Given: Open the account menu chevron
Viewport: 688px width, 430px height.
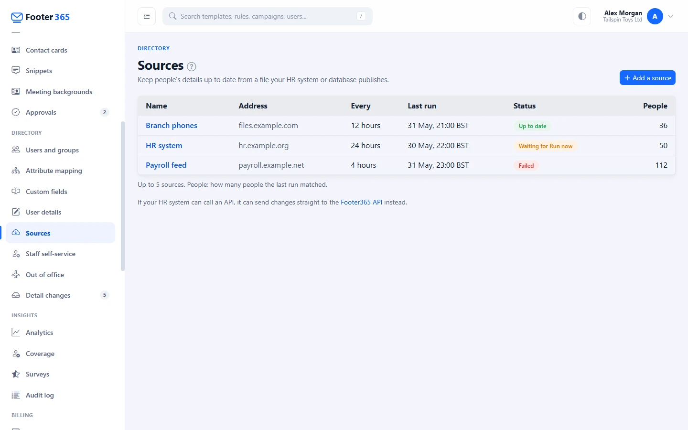Looking at the screenshot, I should 671,16.
